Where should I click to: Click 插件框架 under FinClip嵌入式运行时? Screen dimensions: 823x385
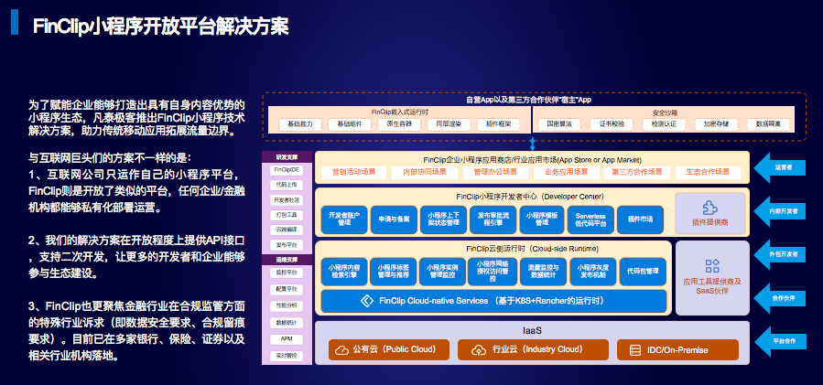coord(498,125)
